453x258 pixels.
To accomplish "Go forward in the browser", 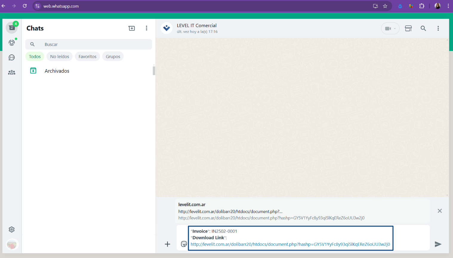I will 14,6.
